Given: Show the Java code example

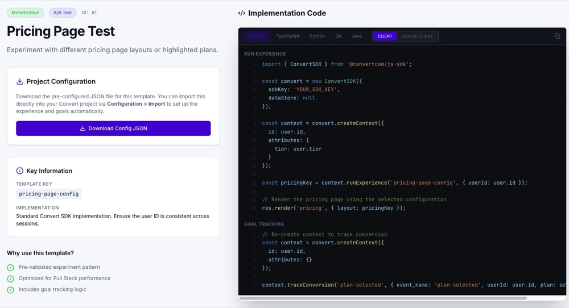Looking at the screenshot, I should [356, 36].
